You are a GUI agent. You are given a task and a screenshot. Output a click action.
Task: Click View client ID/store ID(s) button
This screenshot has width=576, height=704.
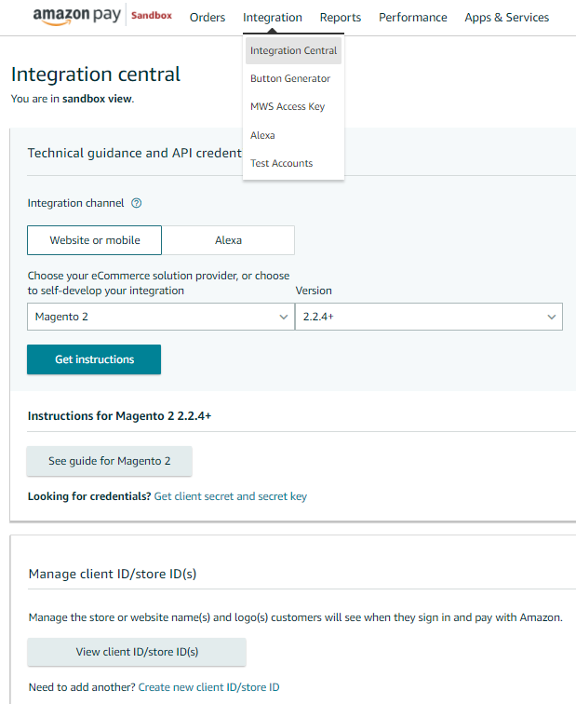137,652
